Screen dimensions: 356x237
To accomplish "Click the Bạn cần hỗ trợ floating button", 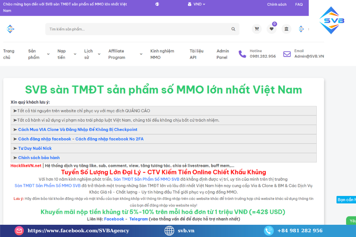I will point(346,199).
